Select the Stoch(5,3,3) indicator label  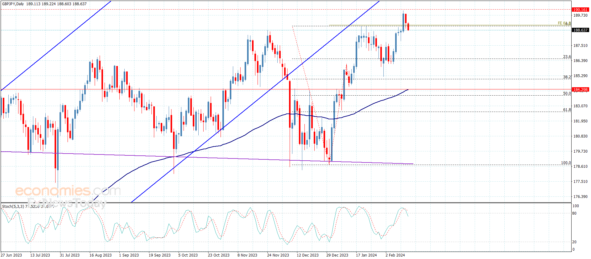(13, 206)
